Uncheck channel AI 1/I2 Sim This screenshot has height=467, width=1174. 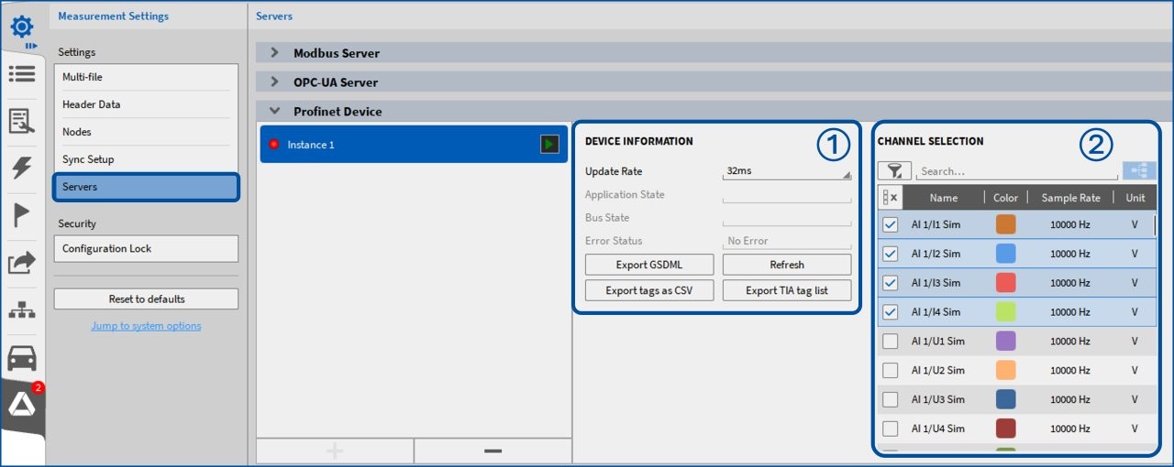[x=890, y=254]
